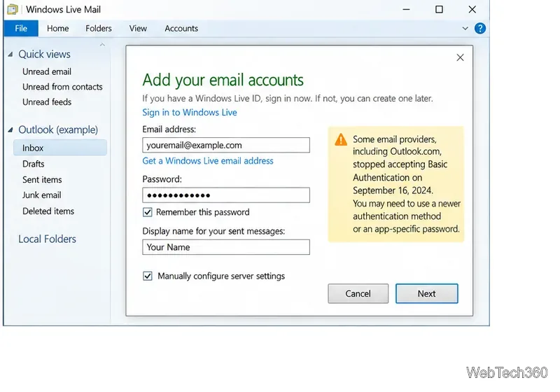The width and height of the screenshot is (560, 392).
Task: Click the Outlook (example) account heading
Action: [x=58, y=129]
